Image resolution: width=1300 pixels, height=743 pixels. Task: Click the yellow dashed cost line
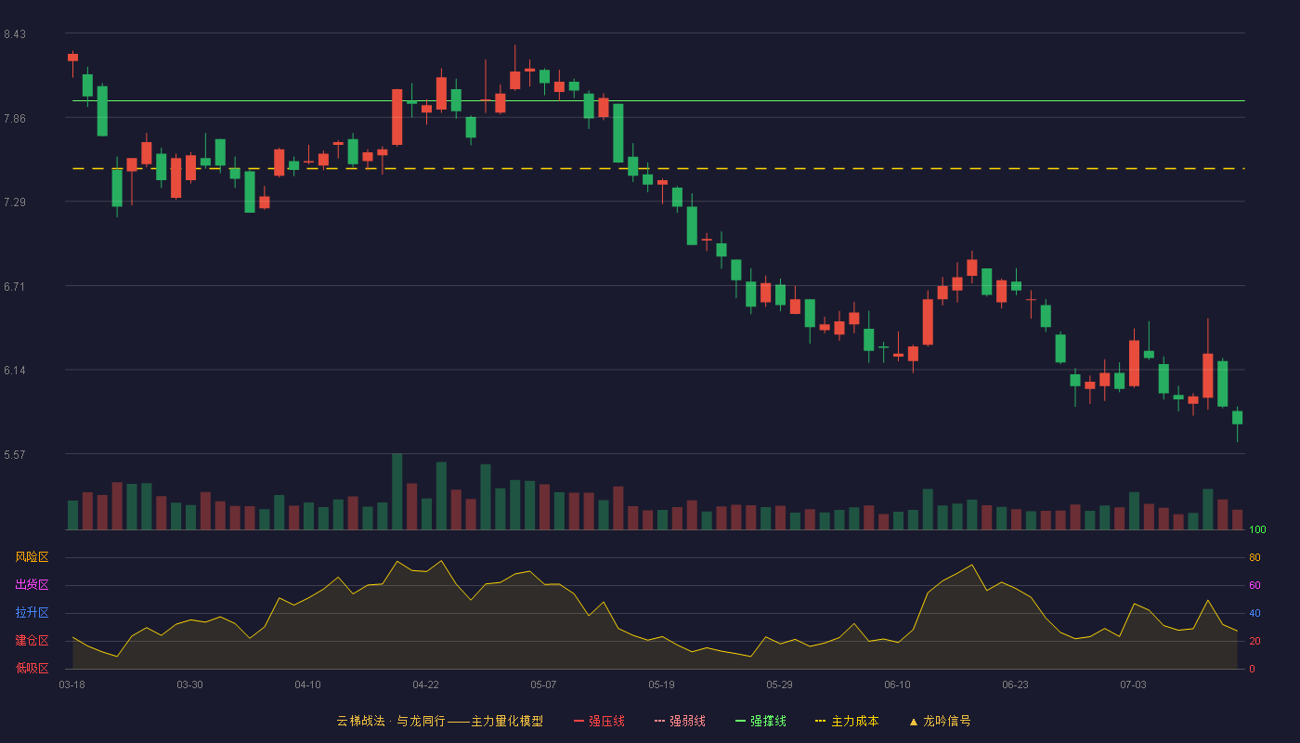point(658,168)
